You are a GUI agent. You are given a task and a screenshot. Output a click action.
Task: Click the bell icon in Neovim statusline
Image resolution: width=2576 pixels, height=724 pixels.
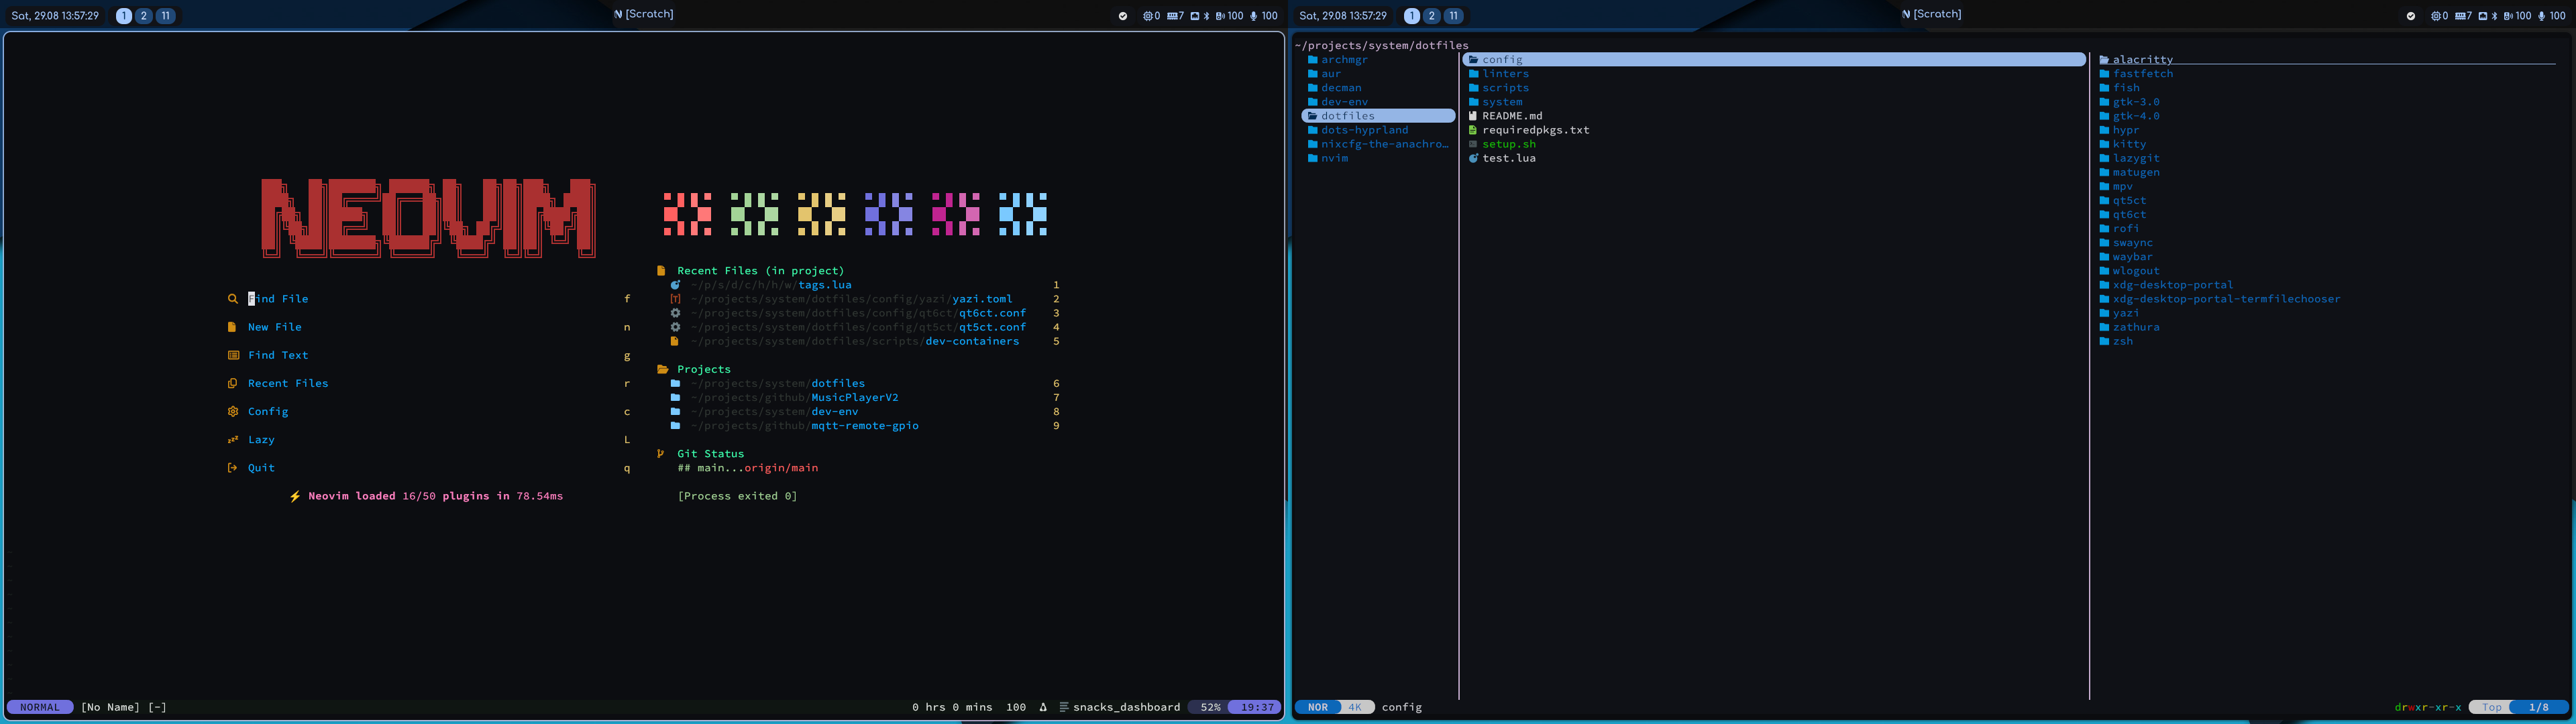tap(1043, 707)
